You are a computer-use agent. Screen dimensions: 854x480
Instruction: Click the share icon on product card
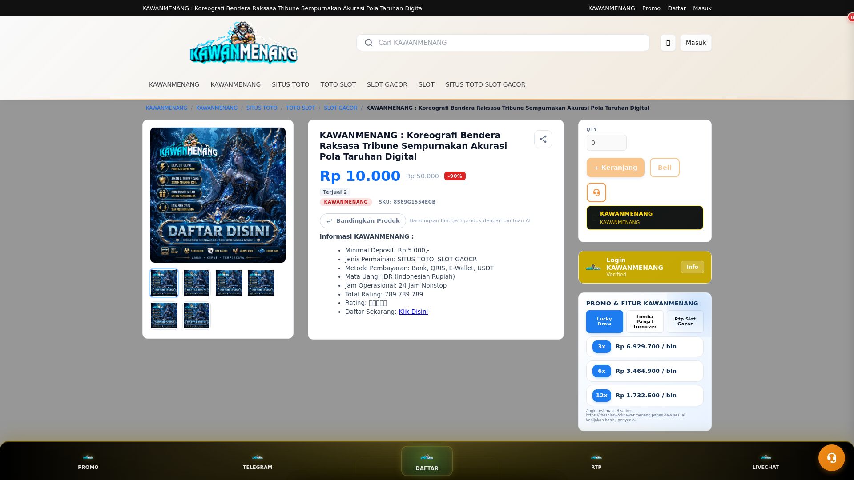543,139
